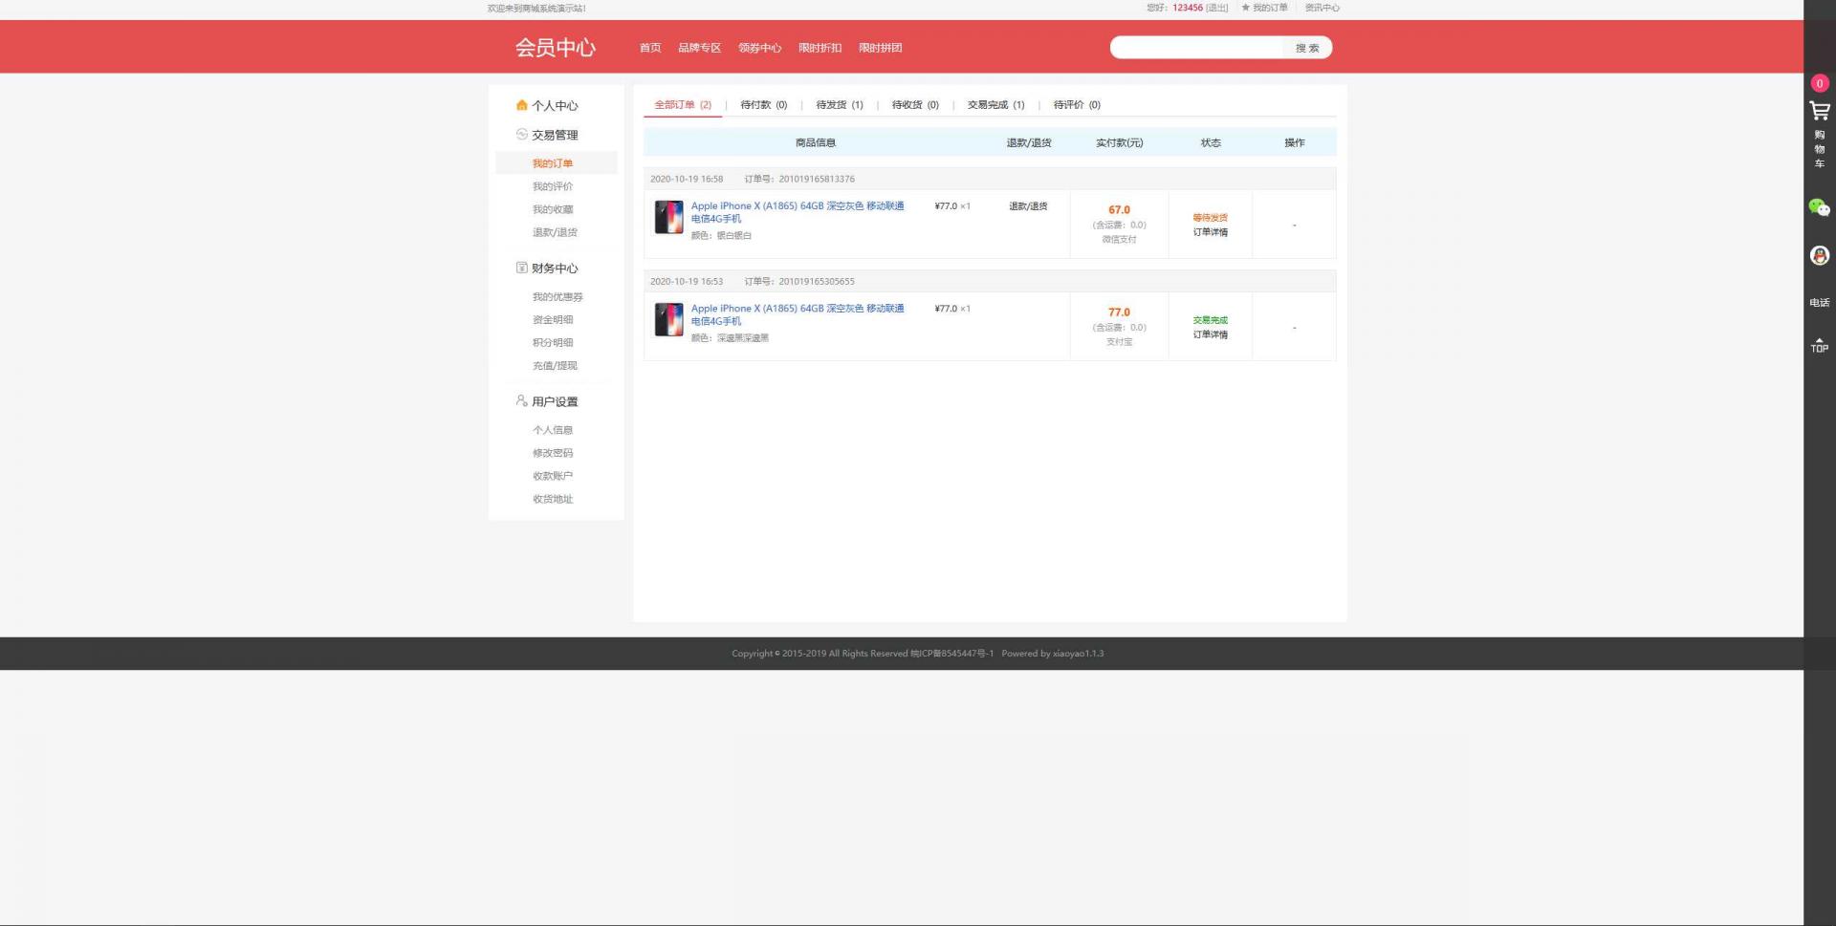Click the QQ penguin icon in right sidebar
The height and width of the screenshot is (926, 1836).
coord(1819,255)
